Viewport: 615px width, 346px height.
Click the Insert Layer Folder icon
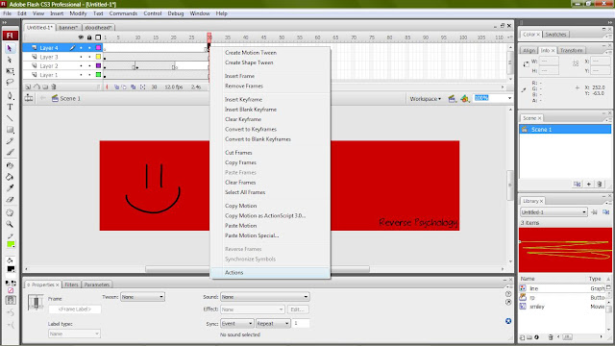point(45,86)
